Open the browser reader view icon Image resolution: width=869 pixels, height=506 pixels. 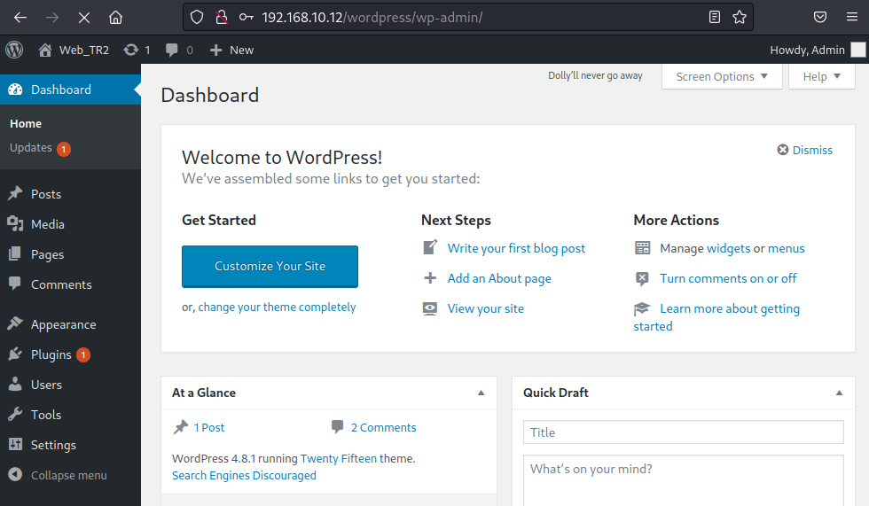[715, 17]
